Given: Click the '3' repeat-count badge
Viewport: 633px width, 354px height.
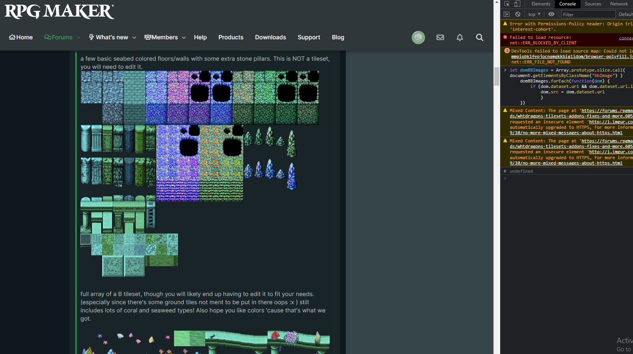Looking at the screenshot, I should pos(507,51).
